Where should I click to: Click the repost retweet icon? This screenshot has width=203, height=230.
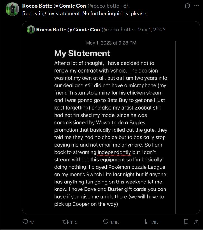point(65,222)
